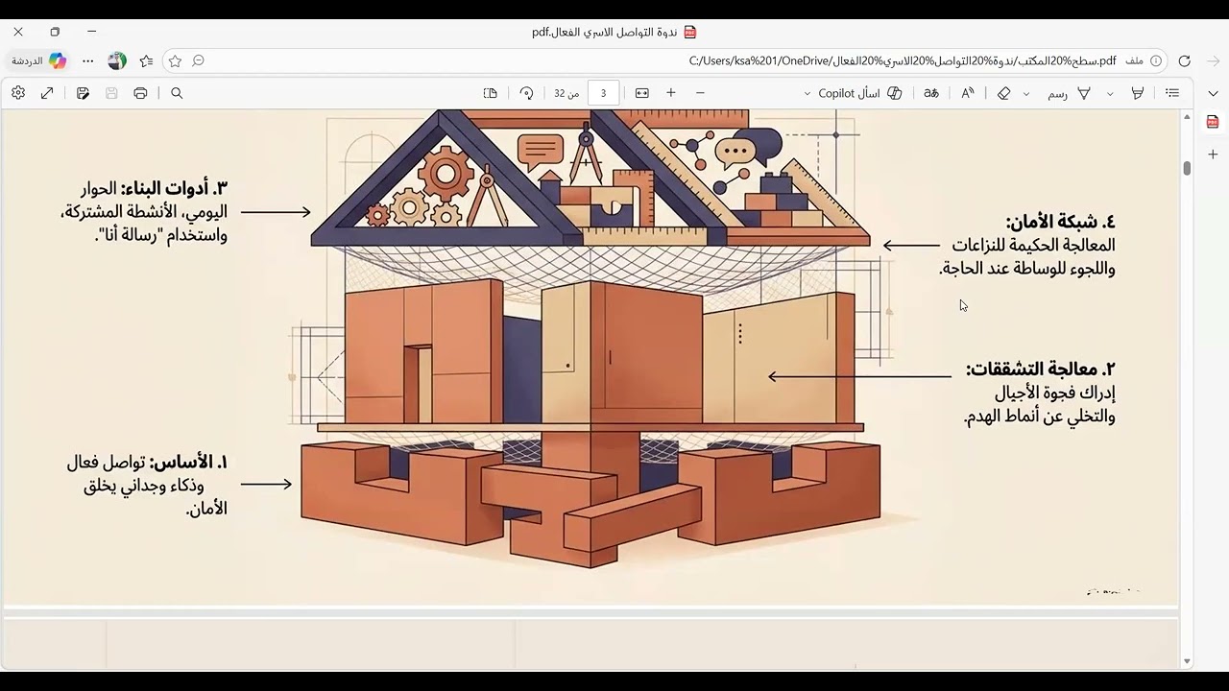The image size is (1229, 691).
Task: Click the zoom indicator in address bar
Action: click(199, 60)
